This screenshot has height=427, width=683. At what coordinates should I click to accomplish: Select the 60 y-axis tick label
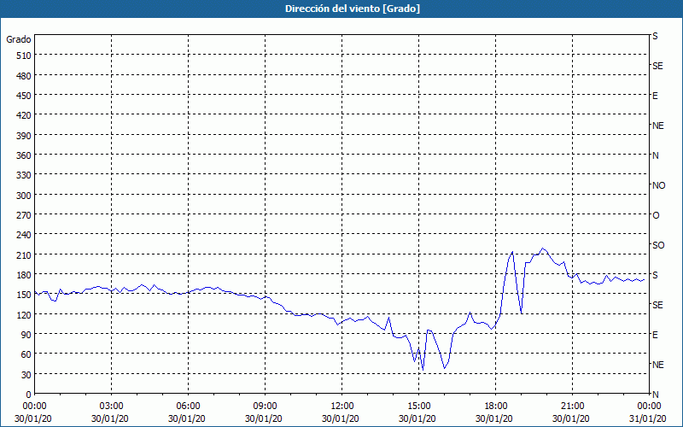pyautogui.click(x=26, y=354)
